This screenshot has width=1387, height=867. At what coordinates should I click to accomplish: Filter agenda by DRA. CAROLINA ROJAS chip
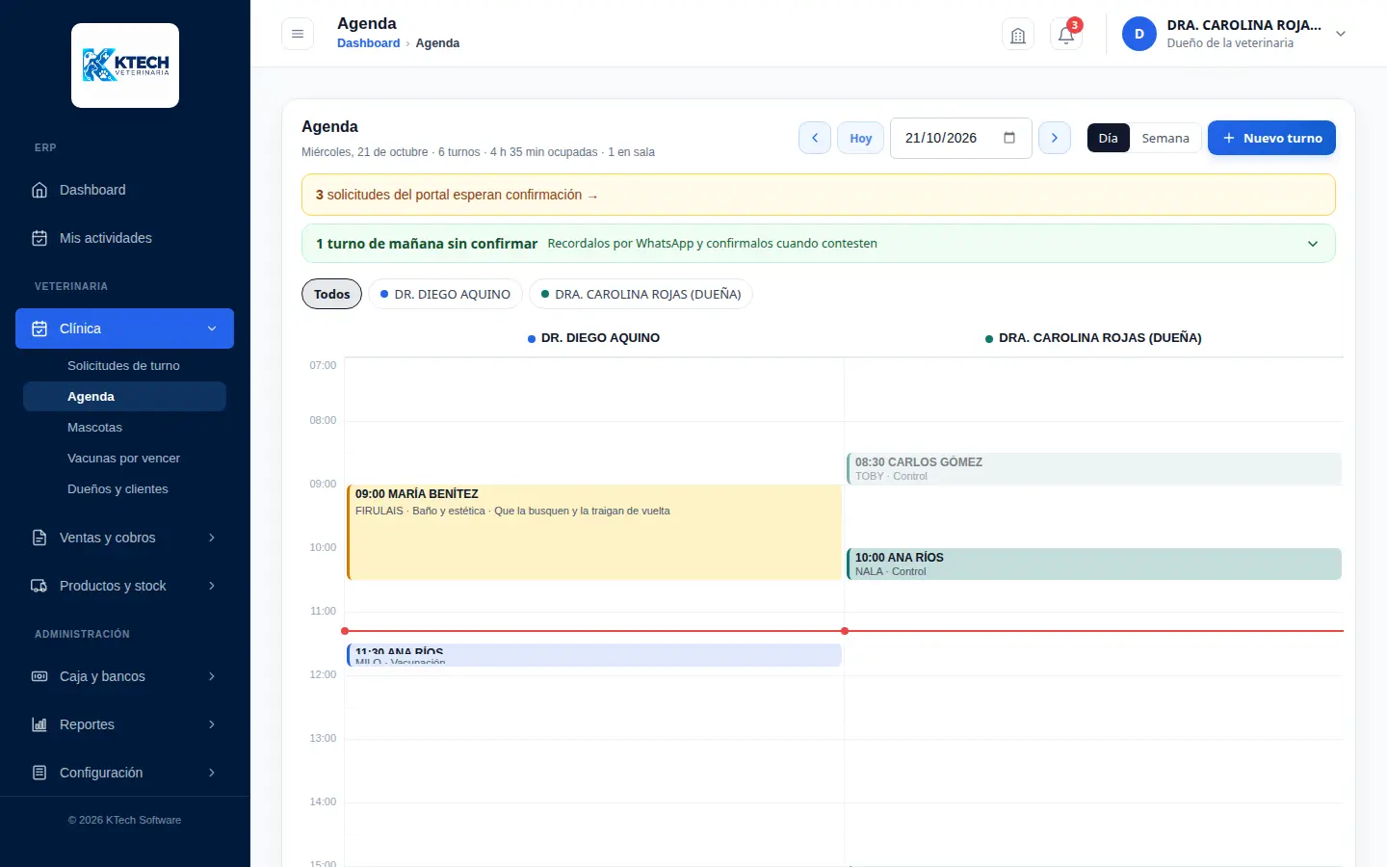641,294
